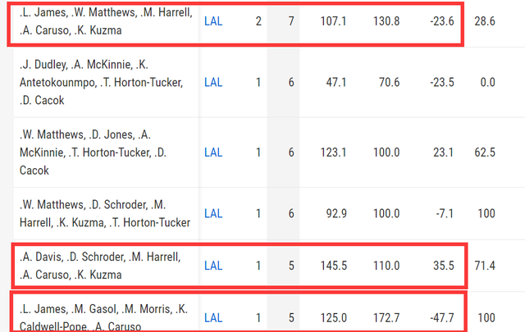Select lineup J. Dudley, A. McKinnie, K. Antetokounmpo
Viewport: 525px width, 332px height.
click(x=101, y=82)
